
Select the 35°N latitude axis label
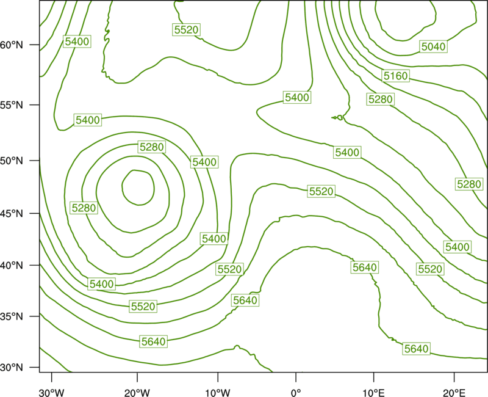coord(12,316)
